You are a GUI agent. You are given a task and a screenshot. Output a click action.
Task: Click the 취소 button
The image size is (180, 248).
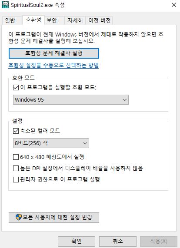[x=118, y=241]
